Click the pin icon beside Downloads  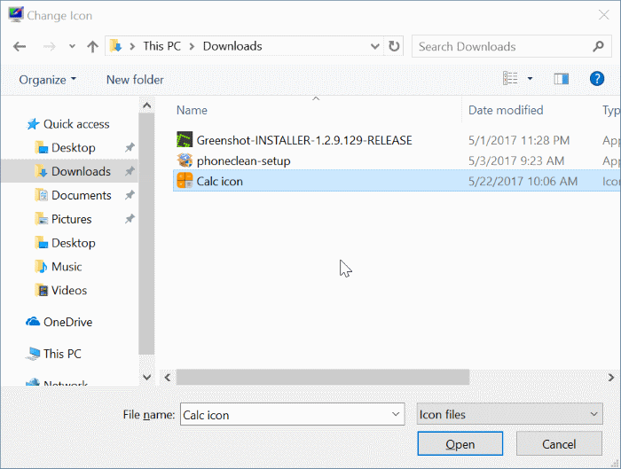pos(130,171)
